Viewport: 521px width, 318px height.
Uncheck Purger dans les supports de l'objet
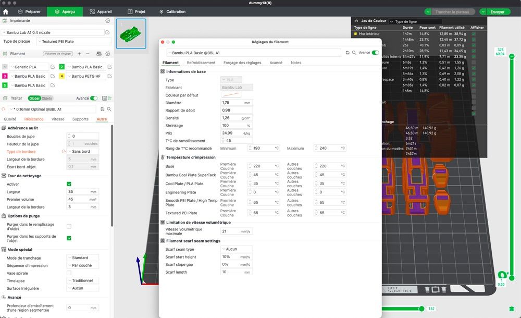tap(69, 238)
